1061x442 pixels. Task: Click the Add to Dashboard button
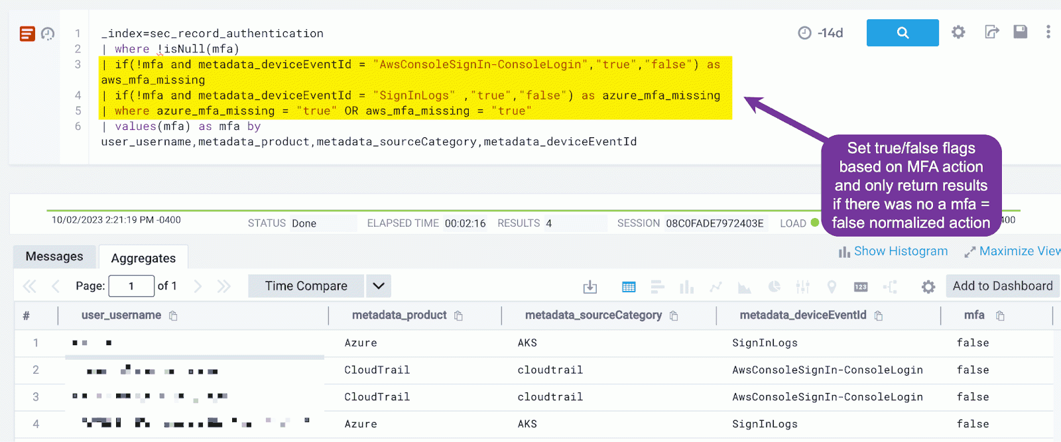[1002, 286]
